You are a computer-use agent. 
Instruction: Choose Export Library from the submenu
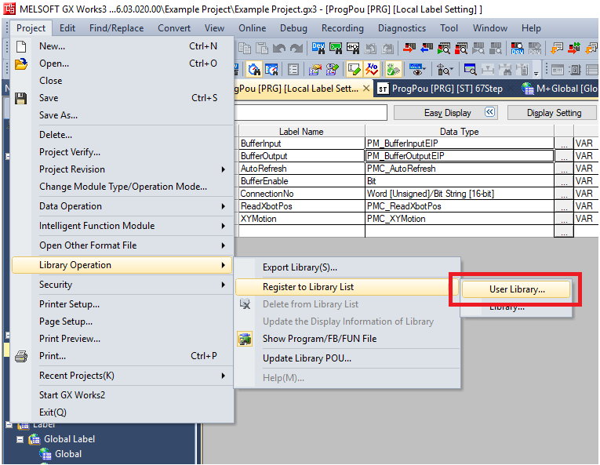click(300, 267)
